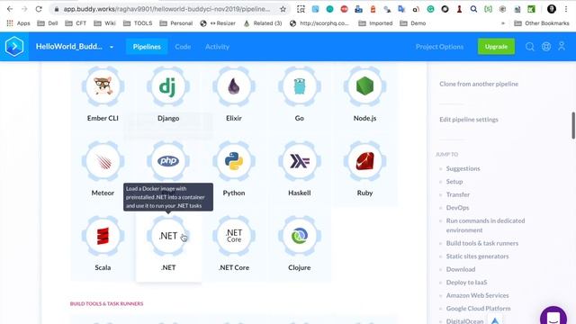Switch to the Pipelines tab
This screenshot has height=324, width=576.
click(147, 47)
